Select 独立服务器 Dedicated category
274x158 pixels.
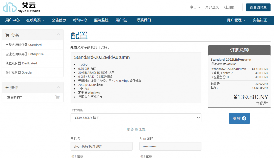[x=21, y=63]
